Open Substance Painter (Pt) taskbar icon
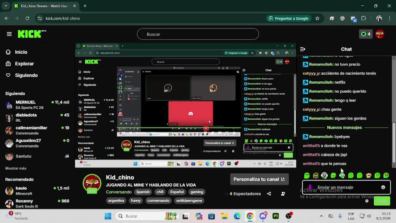The height and width of the screenshot is (223, 396). point(276,216)
